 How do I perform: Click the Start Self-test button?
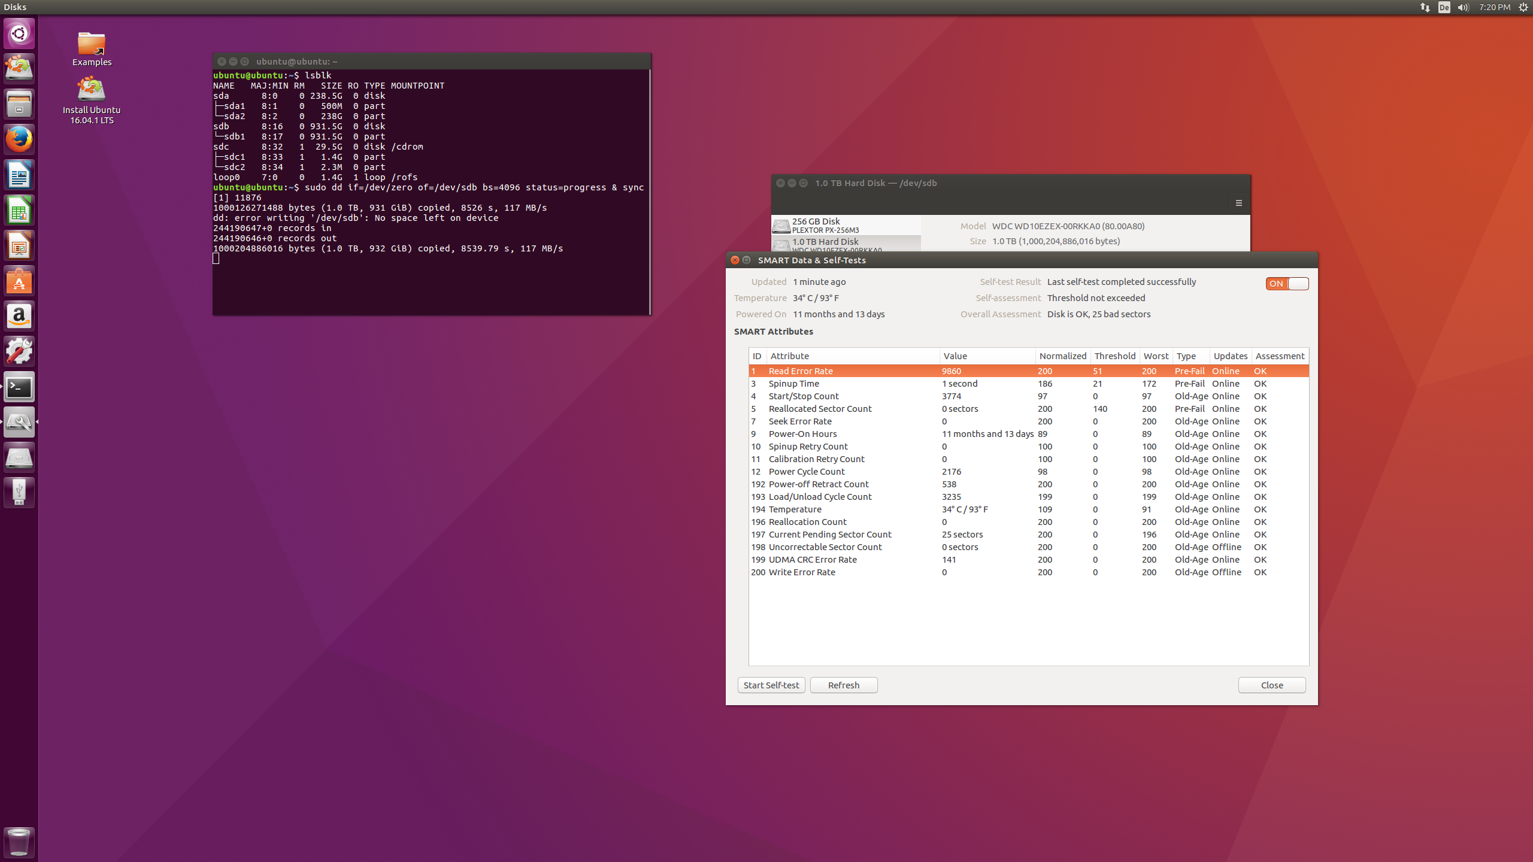[771, 685]
